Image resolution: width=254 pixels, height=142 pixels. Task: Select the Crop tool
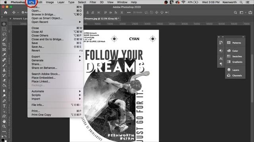click(4, 45)
